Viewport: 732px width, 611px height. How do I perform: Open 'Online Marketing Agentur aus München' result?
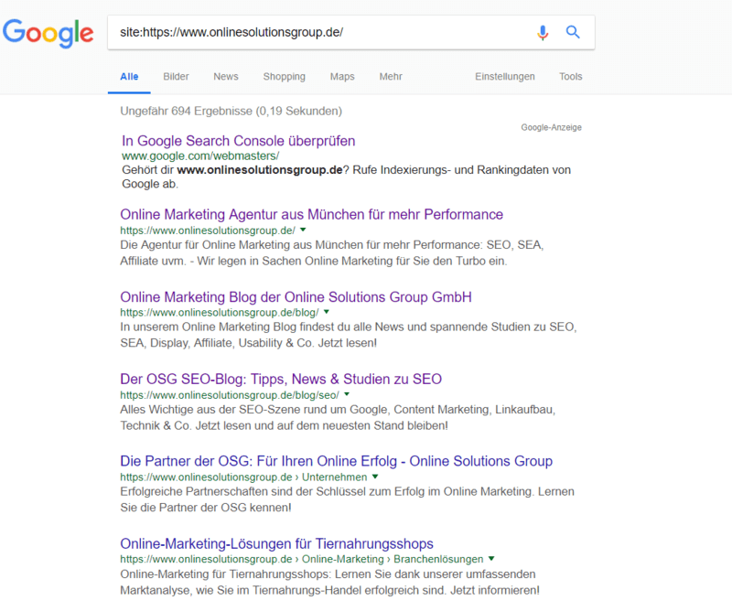[x=311, y=215]
